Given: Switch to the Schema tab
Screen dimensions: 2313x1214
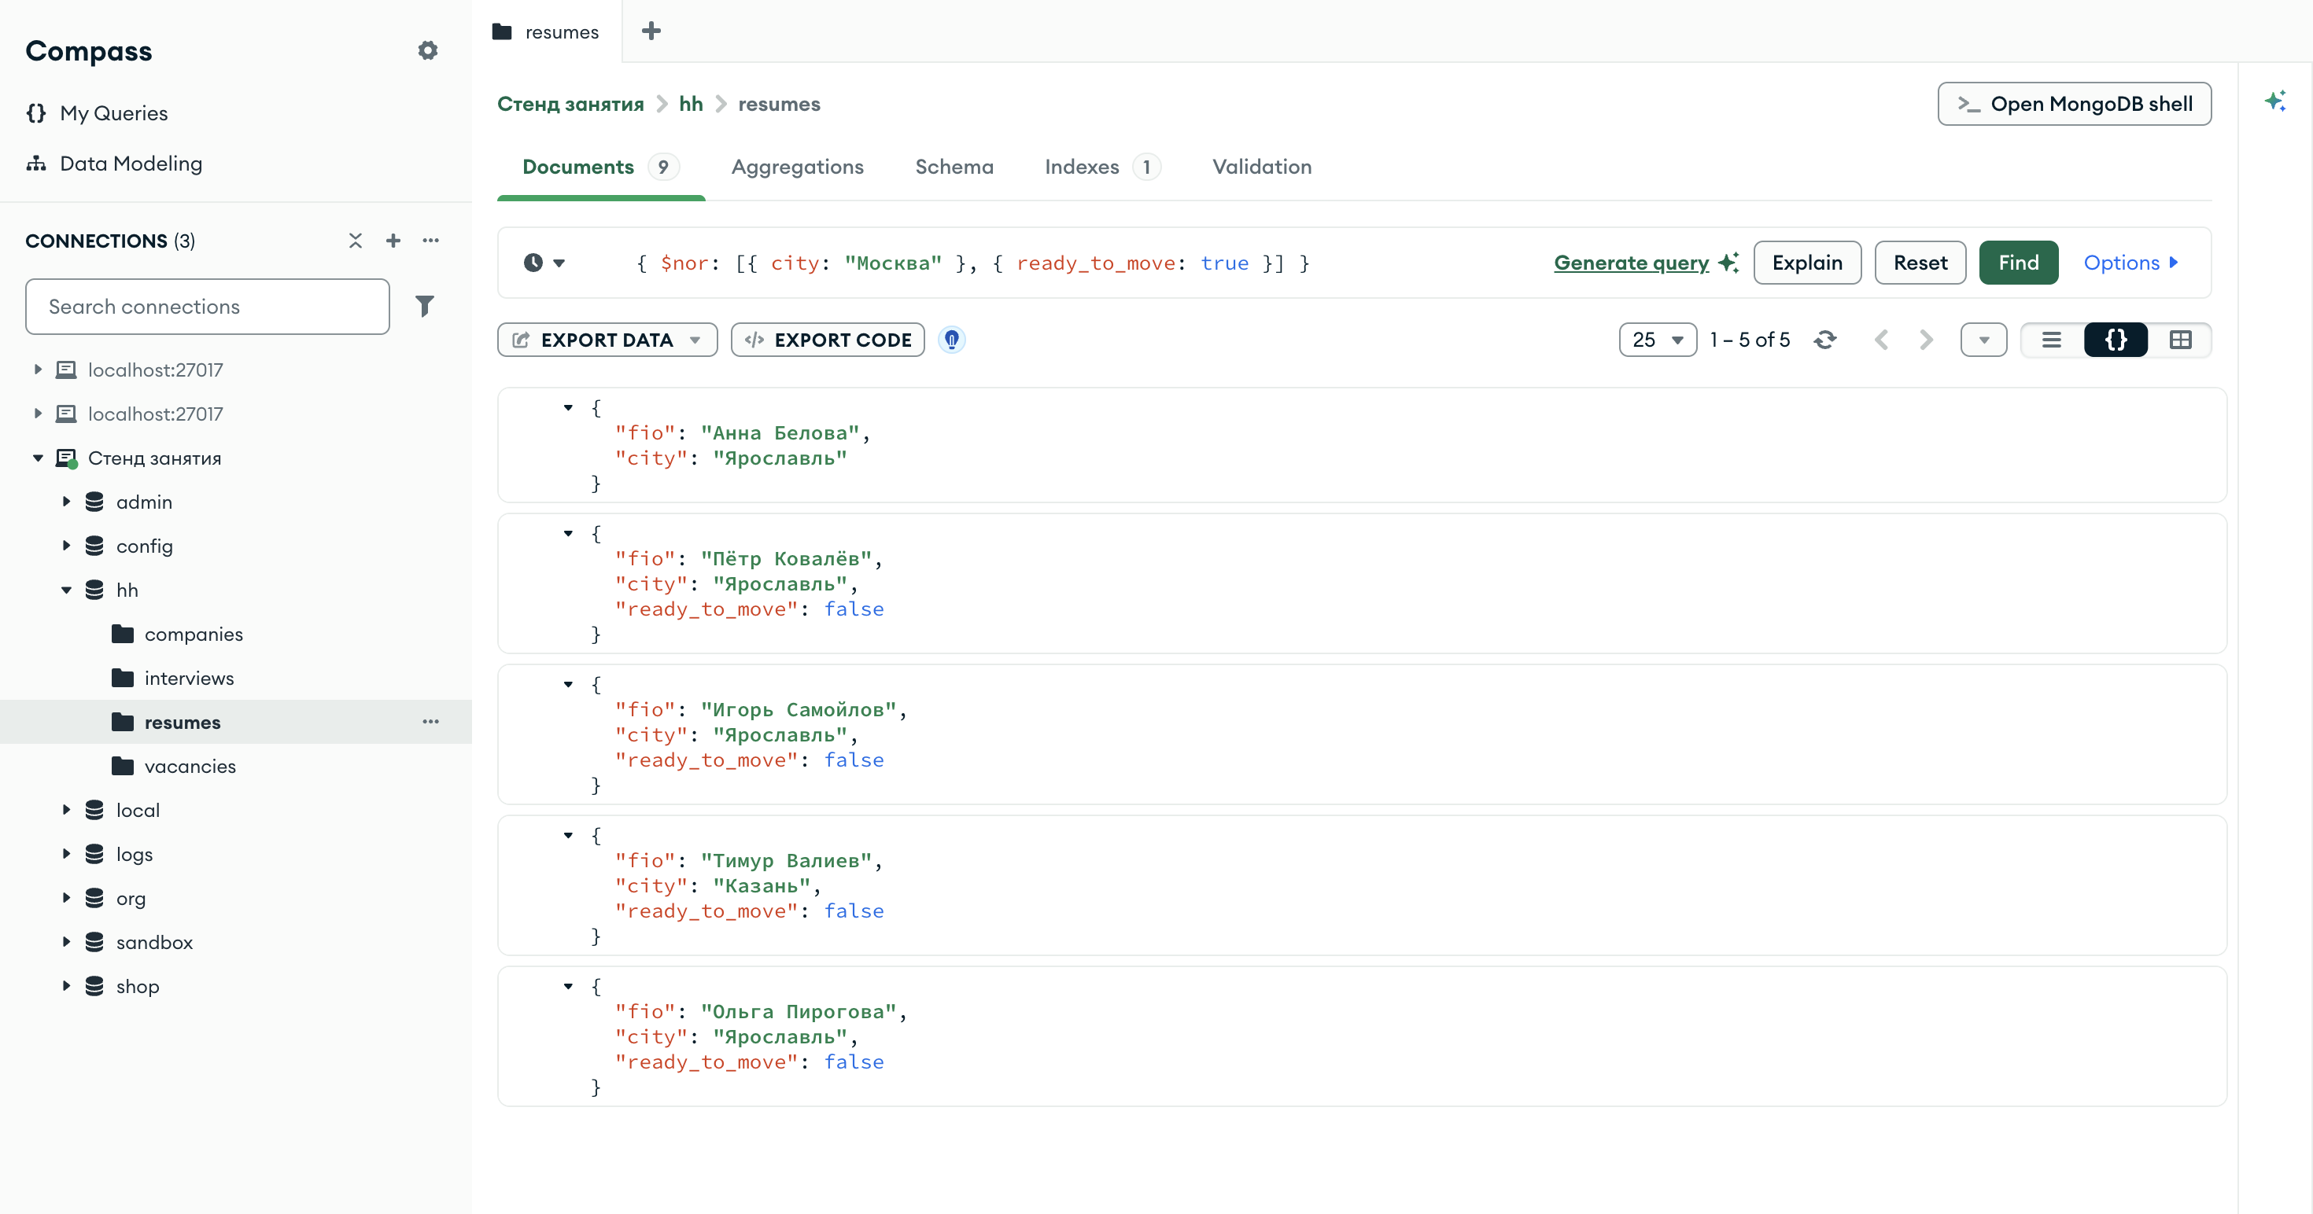Looking at the screenshot, I should pyautogui.click(x=954, y=167).
